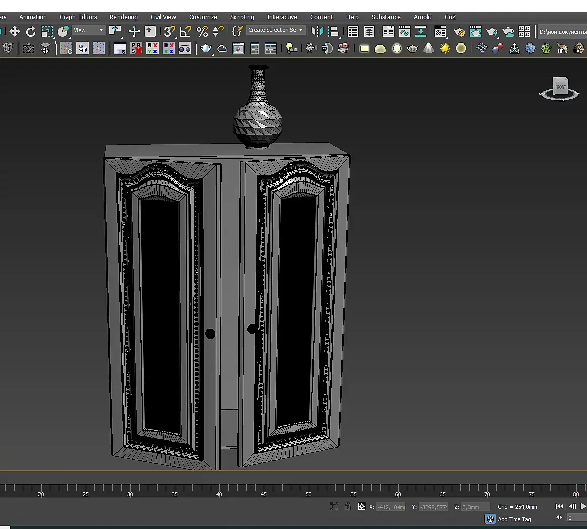Open the Scene Explorer icon

[x=353, y=32]
